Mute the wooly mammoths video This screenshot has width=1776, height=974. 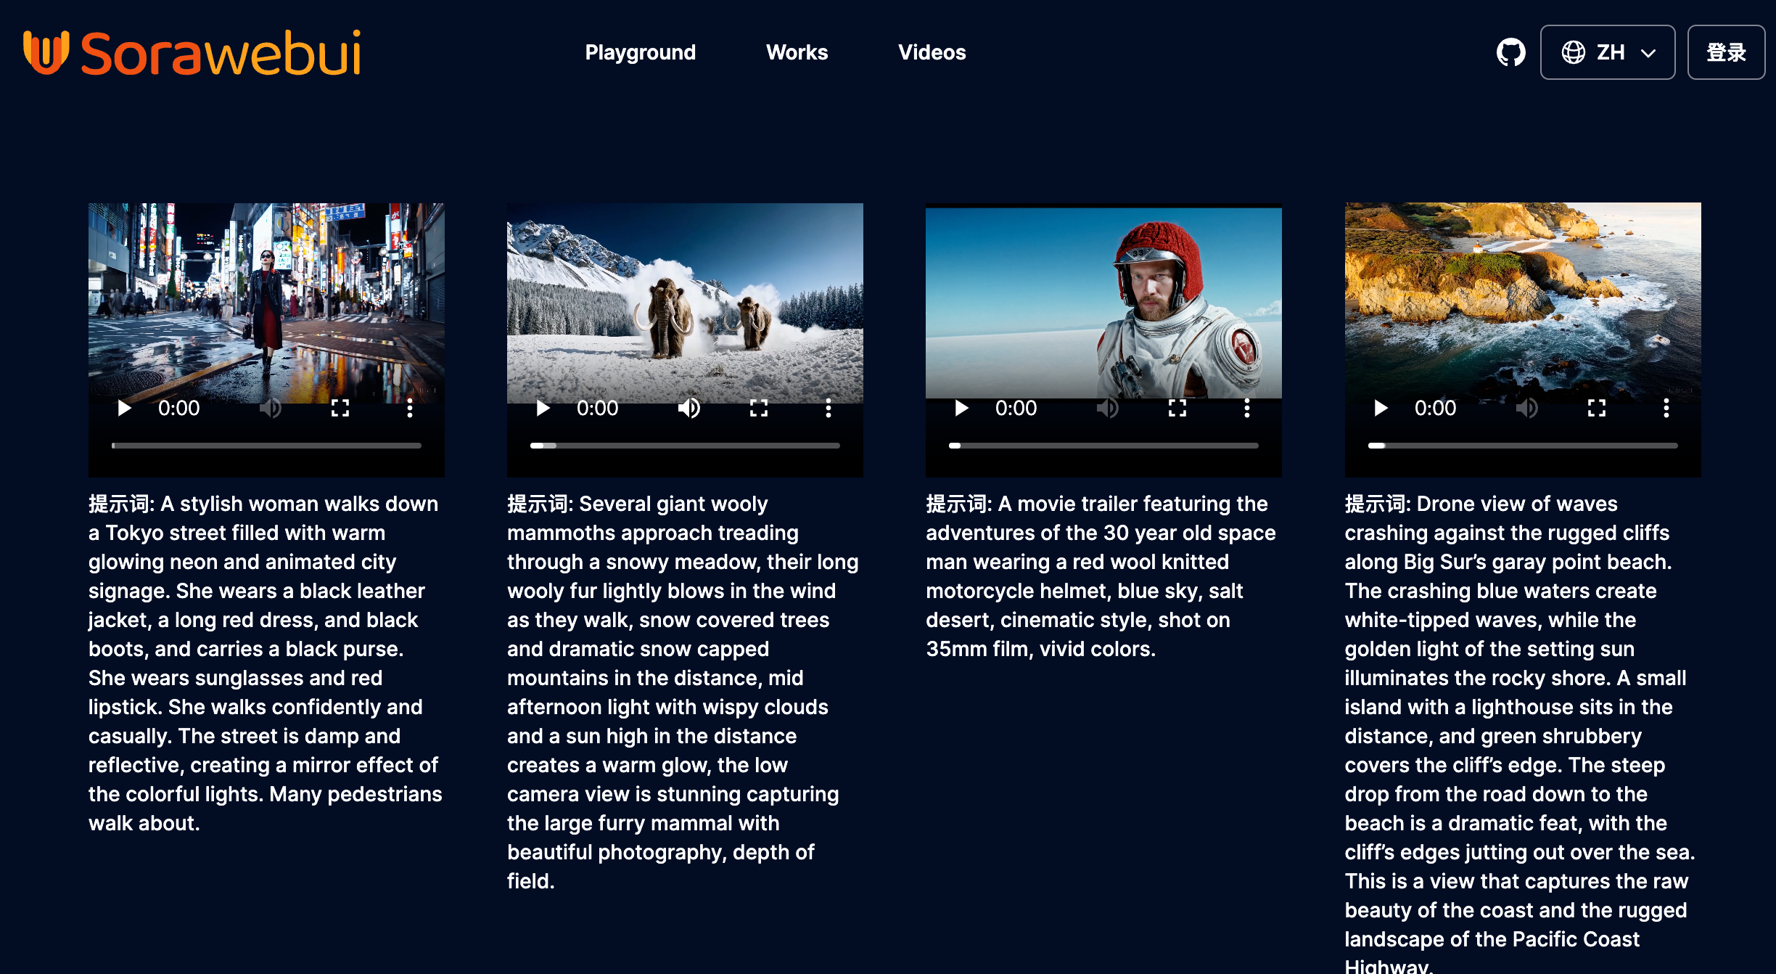(x=689, y=408)
